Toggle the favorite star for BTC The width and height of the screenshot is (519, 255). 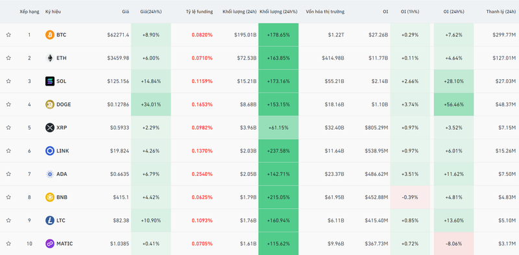point(8,35)
